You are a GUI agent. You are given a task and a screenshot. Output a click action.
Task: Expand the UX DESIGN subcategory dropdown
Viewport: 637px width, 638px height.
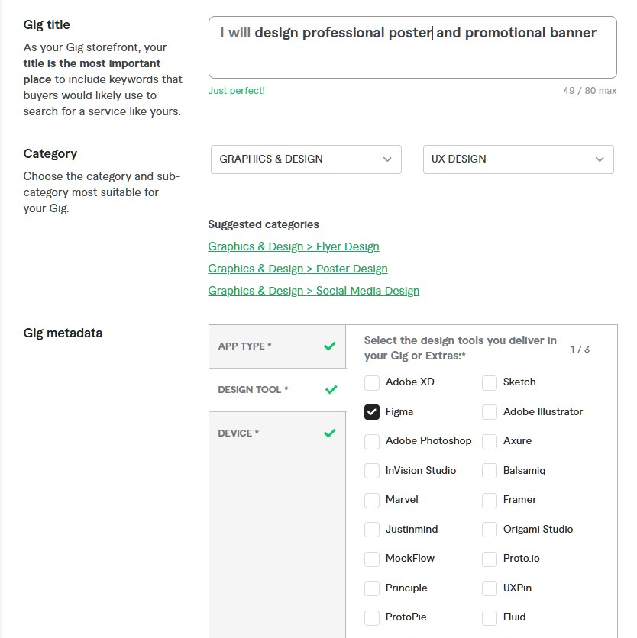pos(518,159)
